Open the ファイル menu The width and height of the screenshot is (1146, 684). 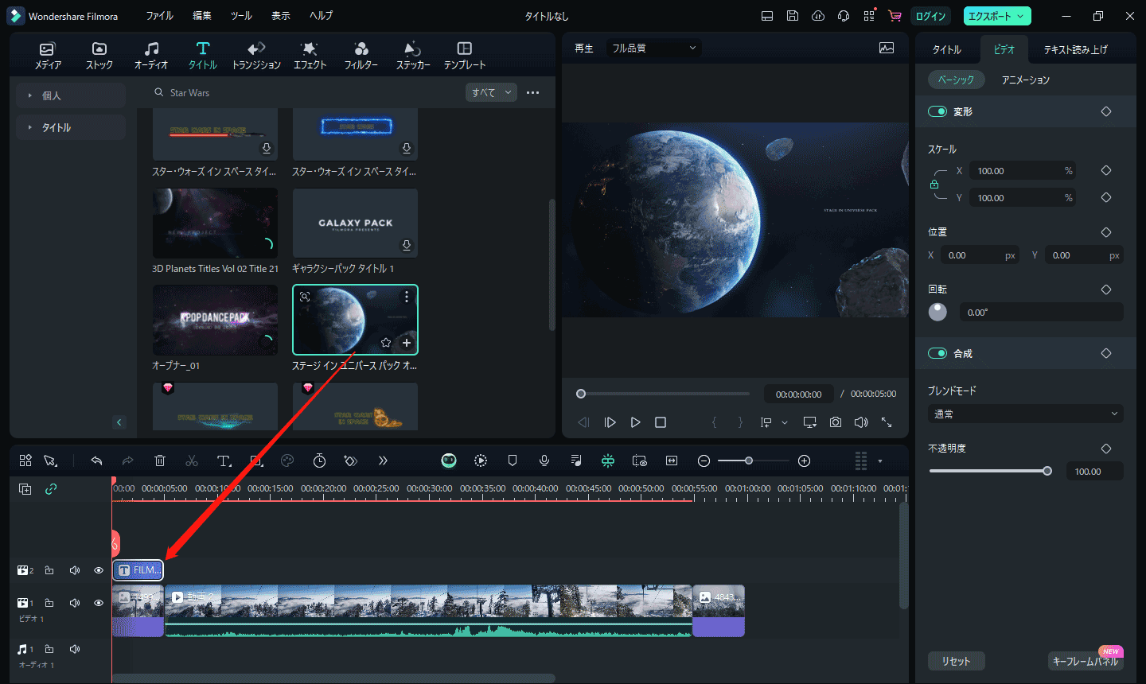pyautogui.click(x=160, y=16)
